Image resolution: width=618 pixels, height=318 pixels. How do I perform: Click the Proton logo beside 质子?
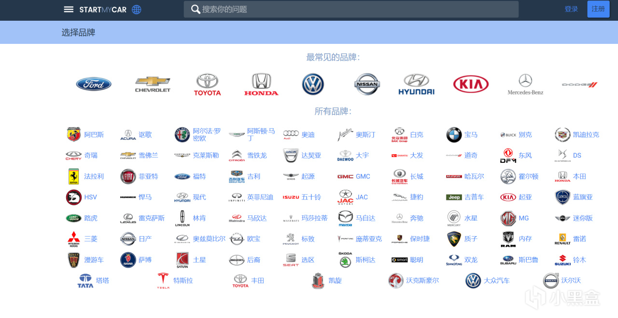(x=454, y=239)
